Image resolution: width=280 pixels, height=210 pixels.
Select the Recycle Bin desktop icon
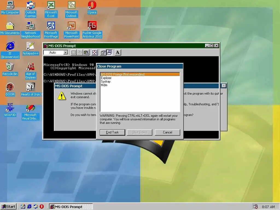click(10, 69)
